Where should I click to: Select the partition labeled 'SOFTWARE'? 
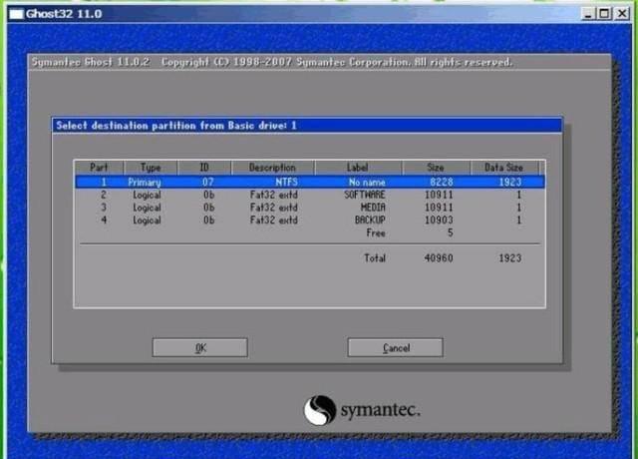point(310,195)
